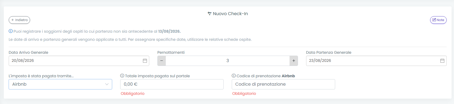Click the Data Arrivo Generale date field
The height and width of the screenshot is (104, 454).
click(79, 61)
